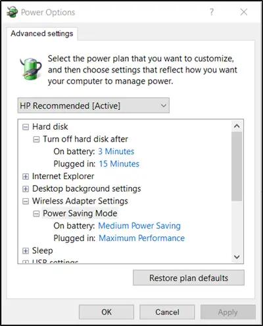Change the 3 Minutes on battery value

pos(116,151)
